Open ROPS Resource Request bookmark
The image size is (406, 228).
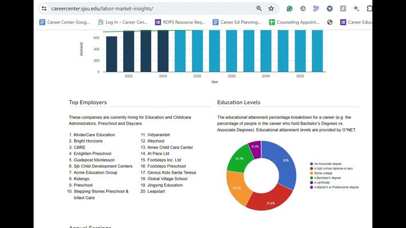tap(180, 22)
